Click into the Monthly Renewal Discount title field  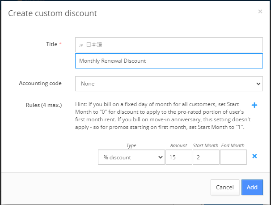169,61
